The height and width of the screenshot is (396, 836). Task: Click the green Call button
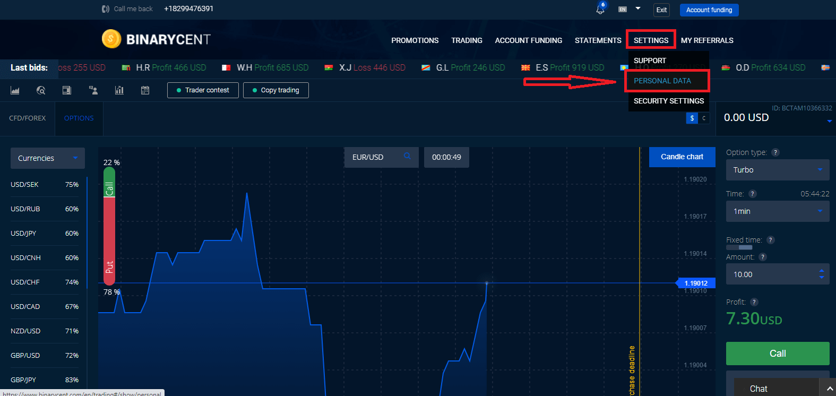point(778,354)
